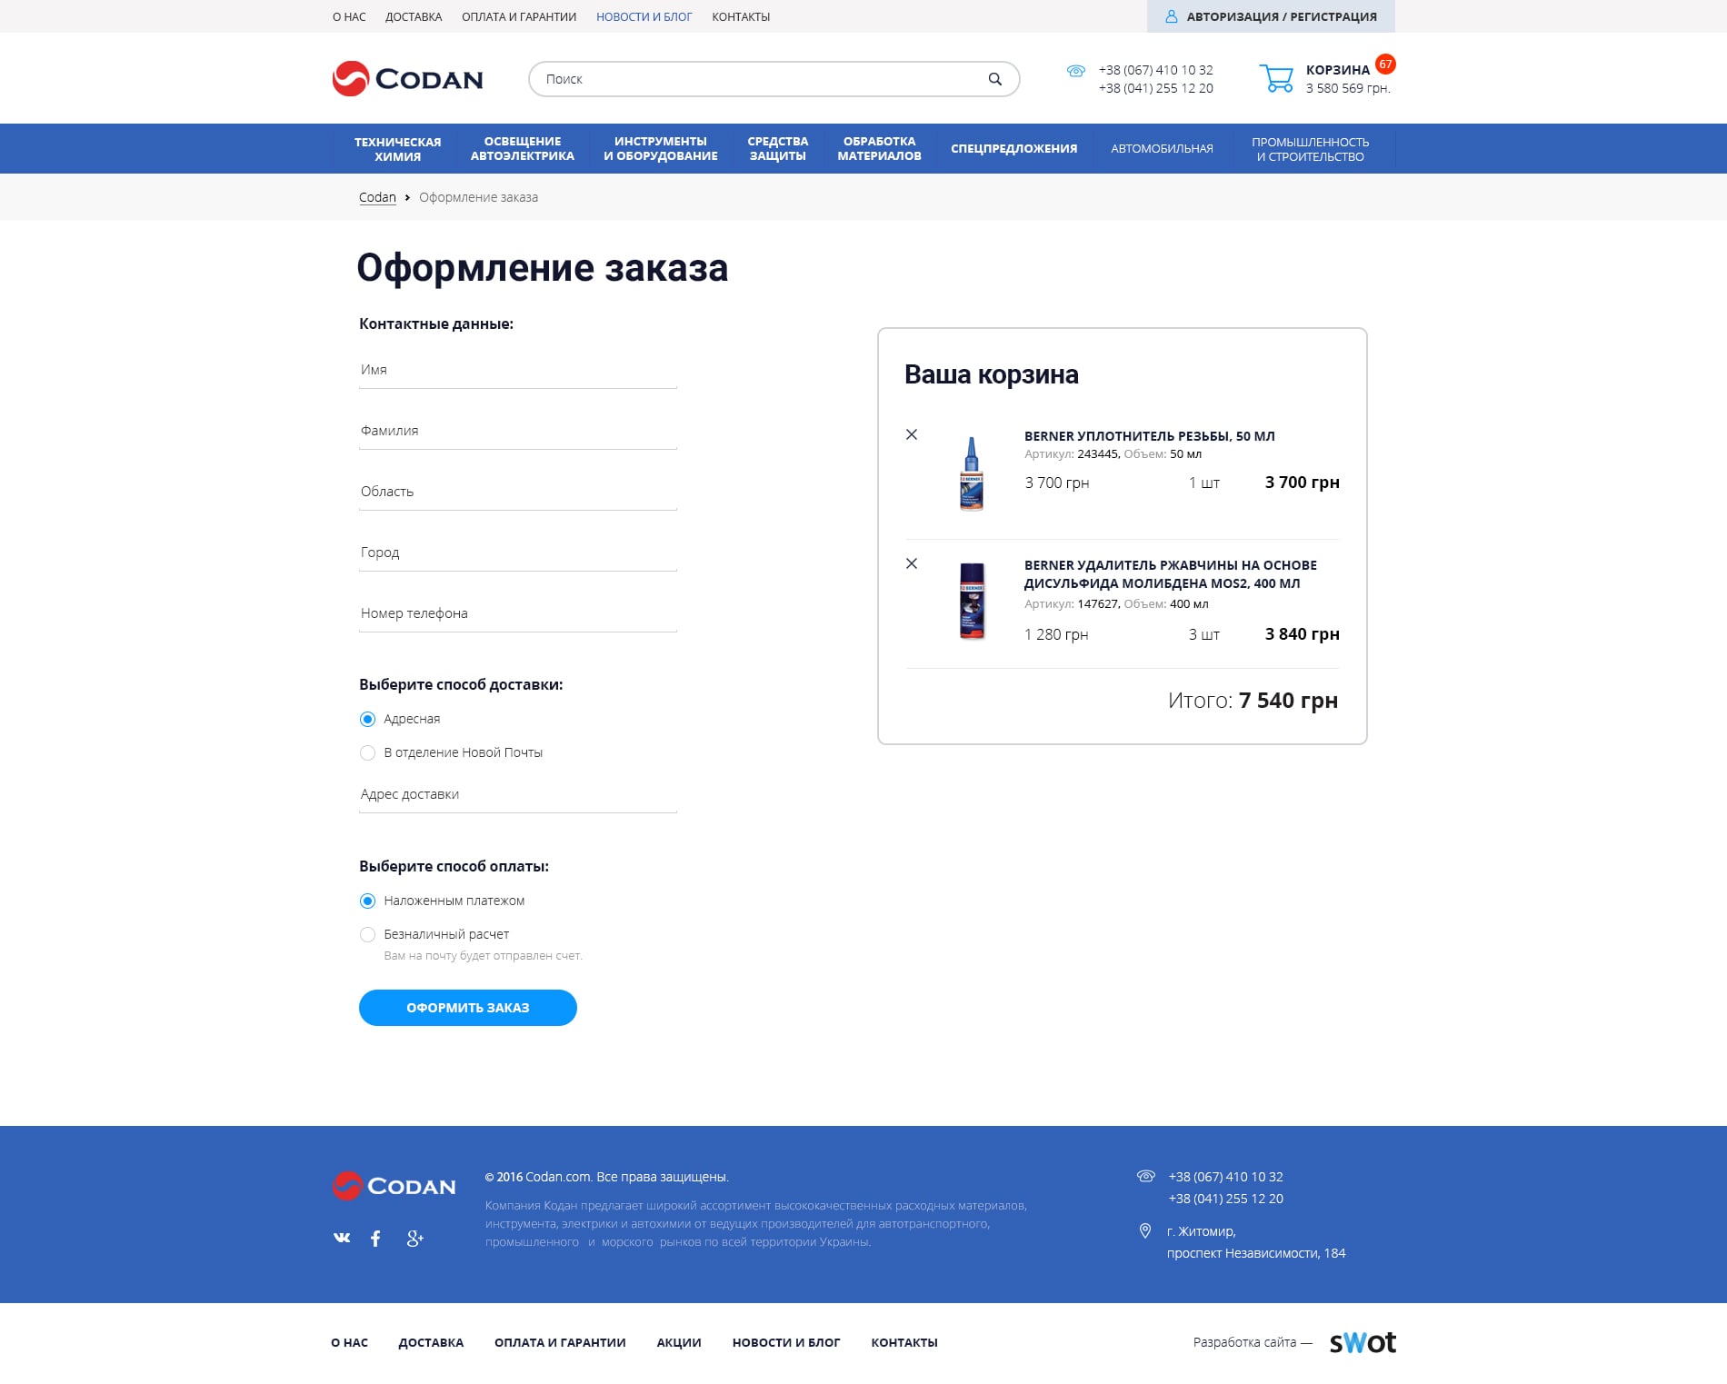Open the shopping cart icon in header
The height and width of the screenshot is (1384, 1727).
[x=1276, y=78]
